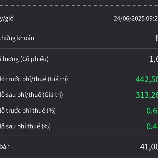Select the sell price value 41,00
This screenshot has height=158, width=158.
(149, 147)
